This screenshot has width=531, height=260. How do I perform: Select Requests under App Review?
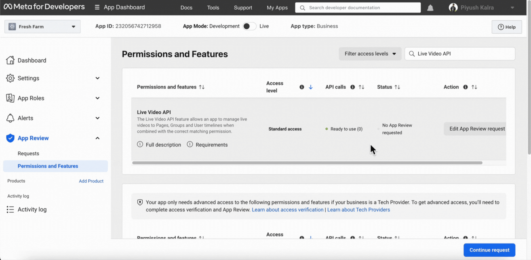28,153
